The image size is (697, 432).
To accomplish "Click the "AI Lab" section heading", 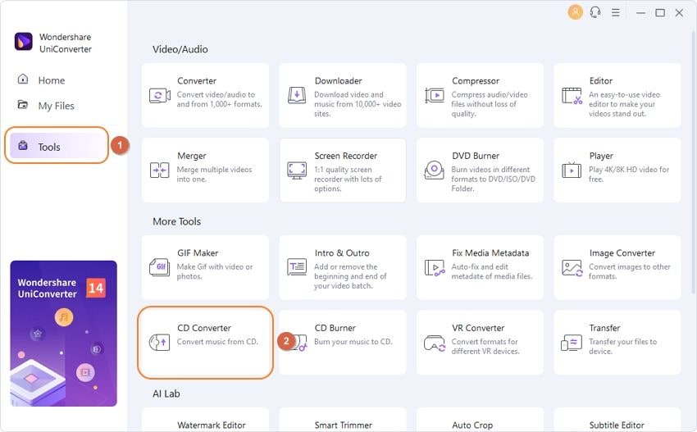I will 166,393.
